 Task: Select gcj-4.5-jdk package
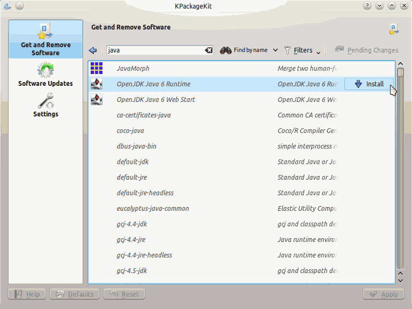point(241,270)
